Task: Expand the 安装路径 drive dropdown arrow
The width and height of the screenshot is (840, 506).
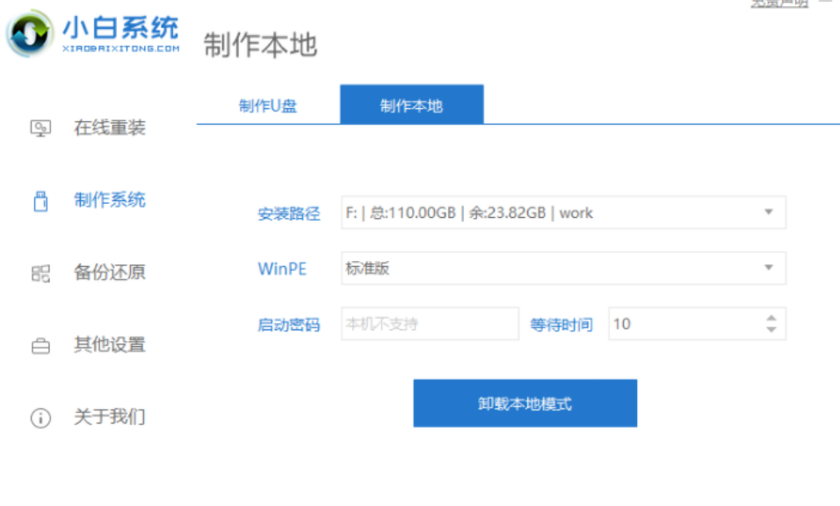Action: point(768,213)
